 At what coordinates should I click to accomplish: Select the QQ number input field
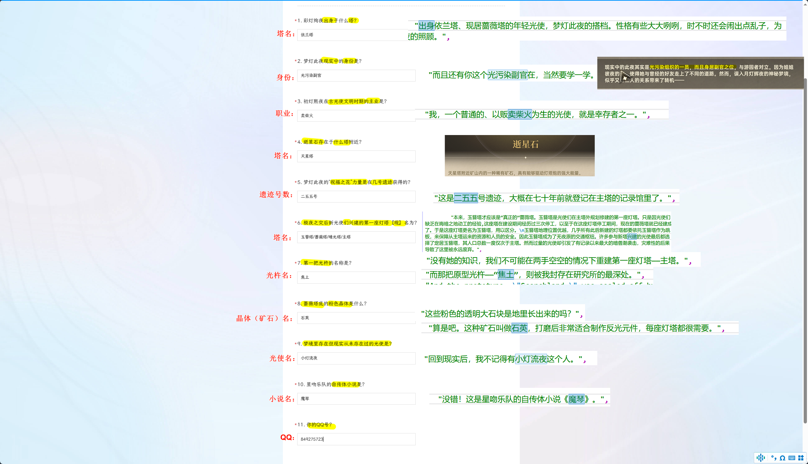[x=356, y=439]
